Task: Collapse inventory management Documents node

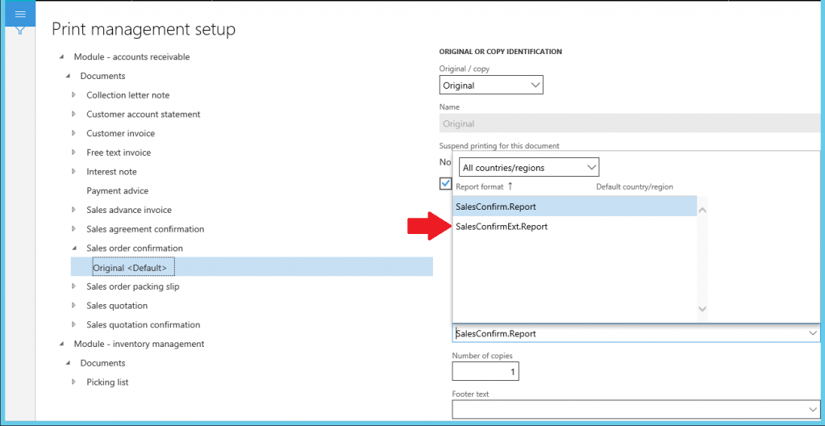Action: coord(68,363)
